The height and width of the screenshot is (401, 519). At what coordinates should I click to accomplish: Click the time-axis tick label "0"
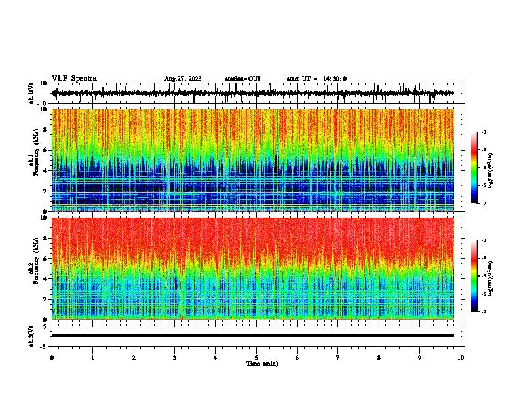(52, 358)
